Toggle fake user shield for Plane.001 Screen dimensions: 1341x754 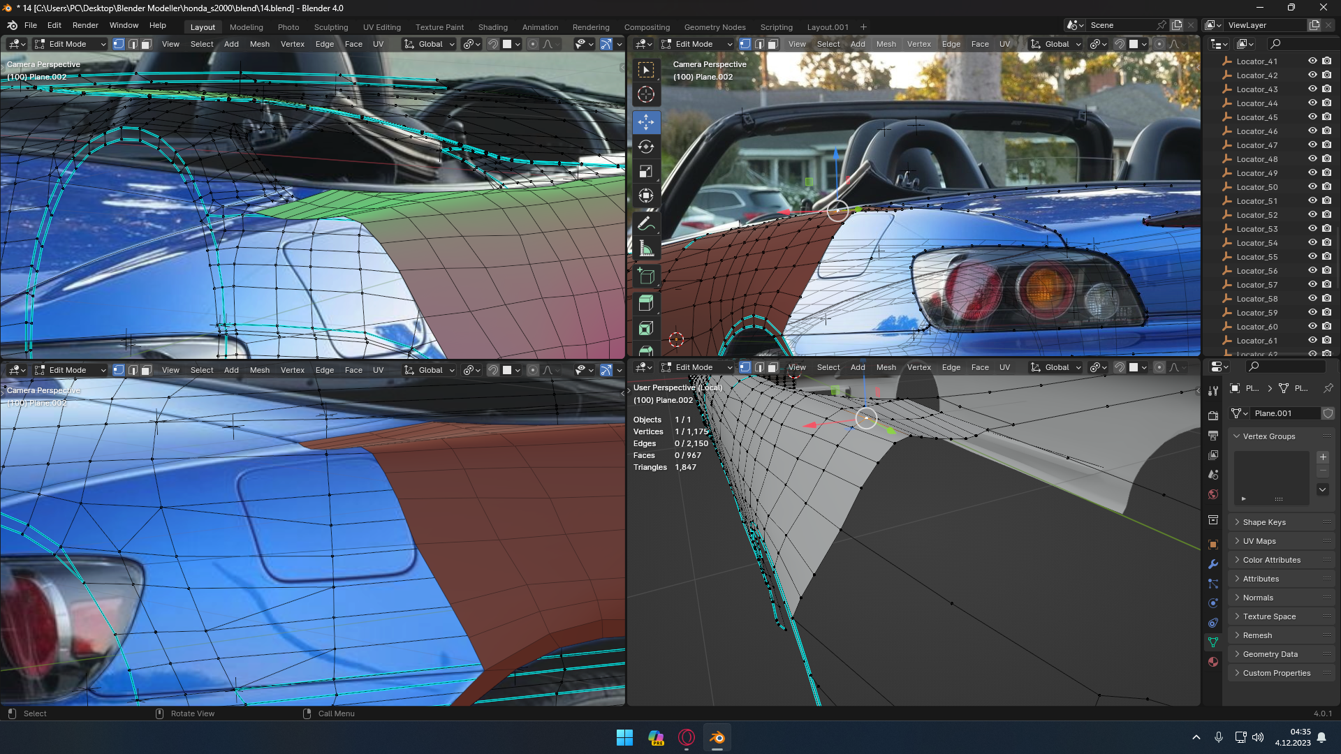[x=1328, y=413]
